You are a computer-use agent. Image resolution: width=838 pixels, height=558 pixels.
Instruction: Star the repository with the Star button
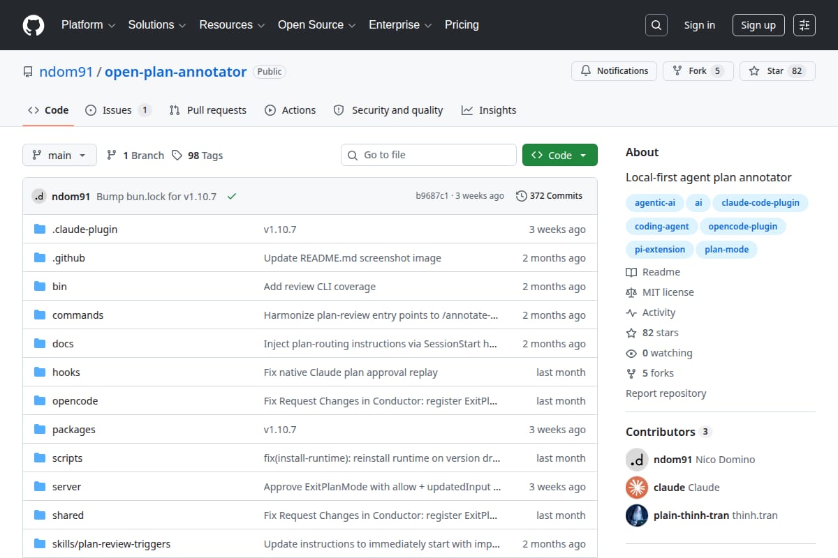[777, 71]
